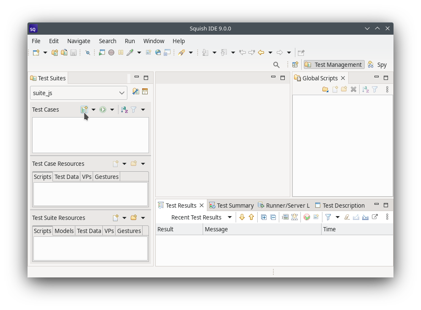Toggle pause on the main toolbar

coord(121,52)
